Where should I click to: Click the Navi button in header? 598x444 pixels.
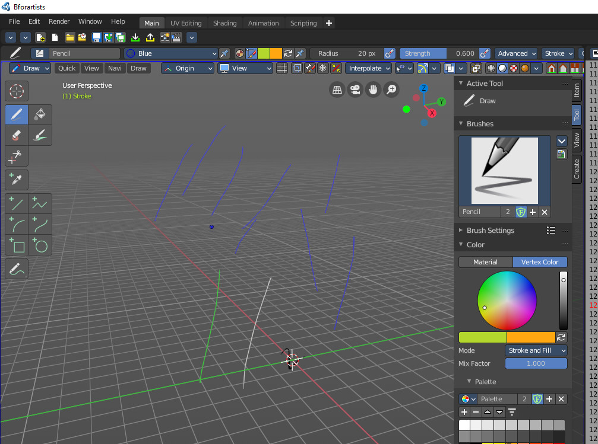(115, 68)
